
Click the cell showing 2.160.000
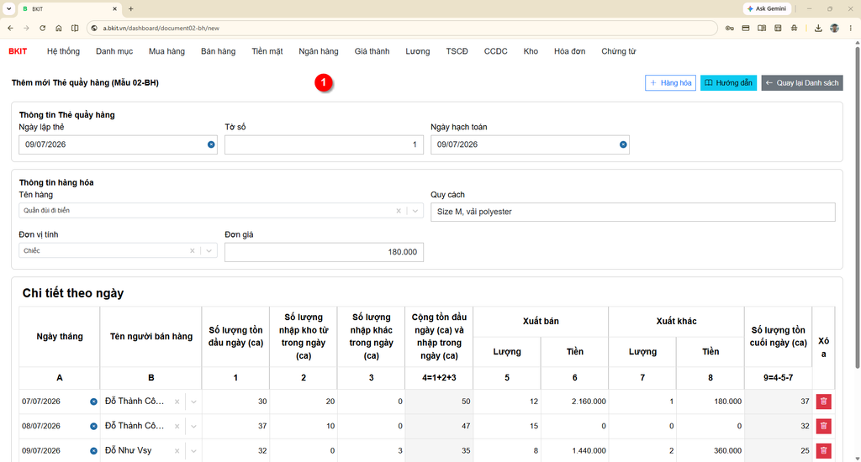[x=574, y=402]
